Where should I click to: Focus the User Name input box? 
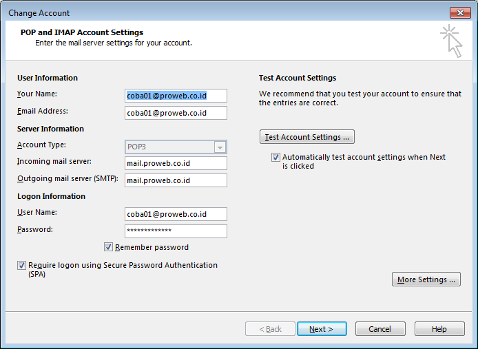tap(176, 214)
